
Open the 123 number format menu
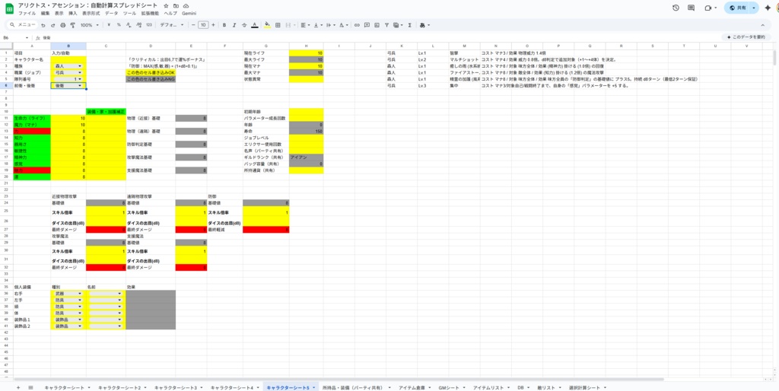[x=148, y=25]
